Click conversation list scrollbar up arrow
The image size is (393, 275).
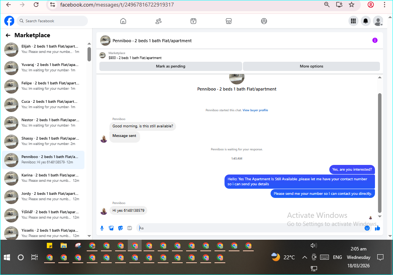(x=89, y=44)
